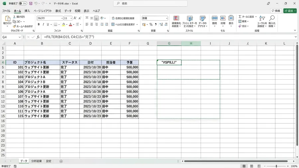Viewport: 299px width, 168px height.
Task: Align cell text to the right
Action: (x=96, y=24)
